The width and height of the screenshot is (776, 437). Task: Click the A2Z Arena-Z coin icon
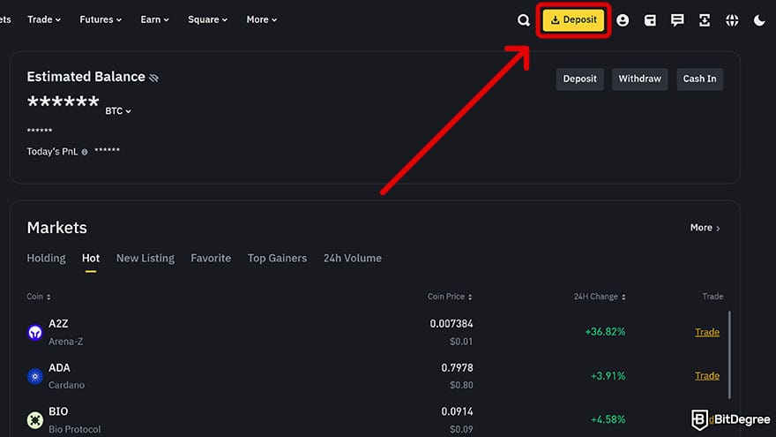pos(35,332)
